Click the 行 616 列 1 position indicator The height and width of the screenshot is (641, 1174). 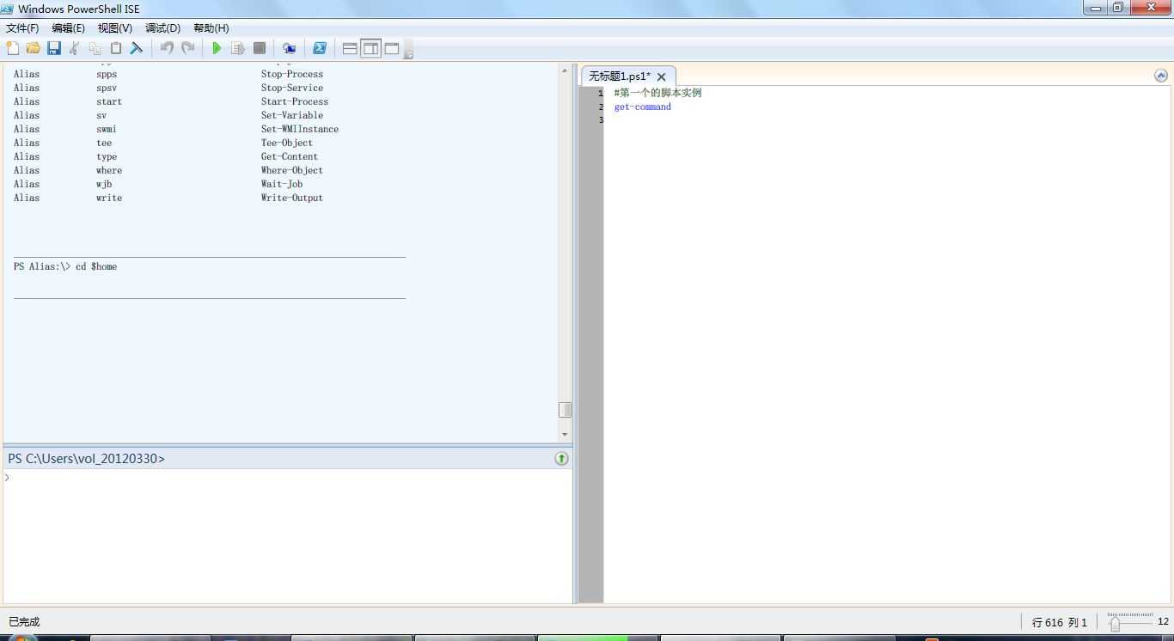(x=1060, y=622)
